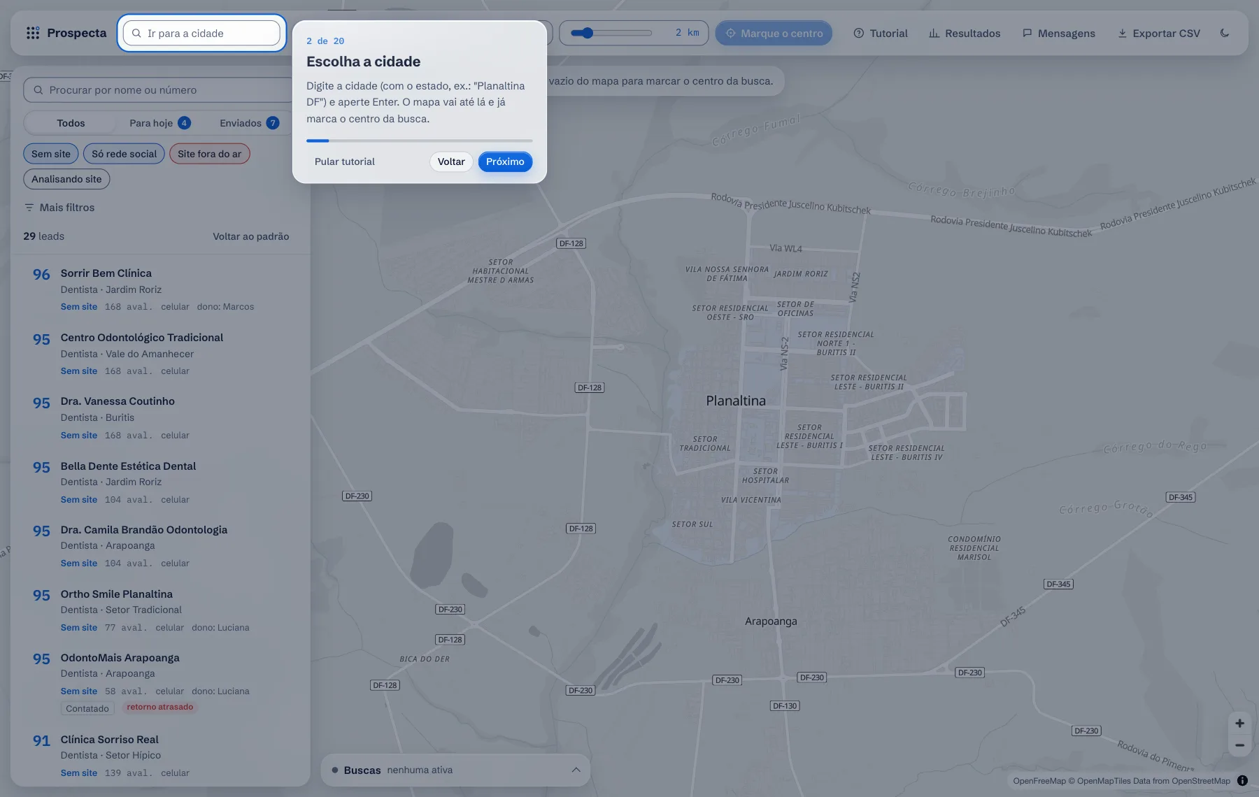Click Marque o centro button
This screenshot has width=1259, height=797.
tap(774, 33)
